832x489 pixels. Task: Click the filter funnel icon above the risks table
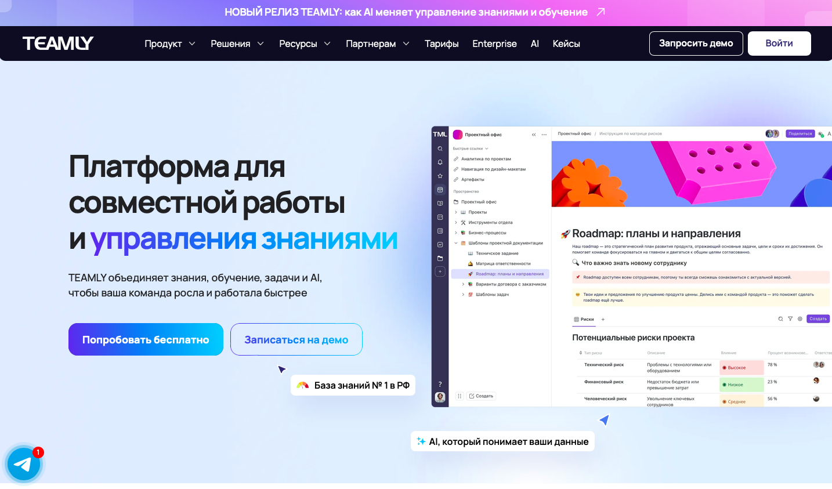click(x=790, y=319)
